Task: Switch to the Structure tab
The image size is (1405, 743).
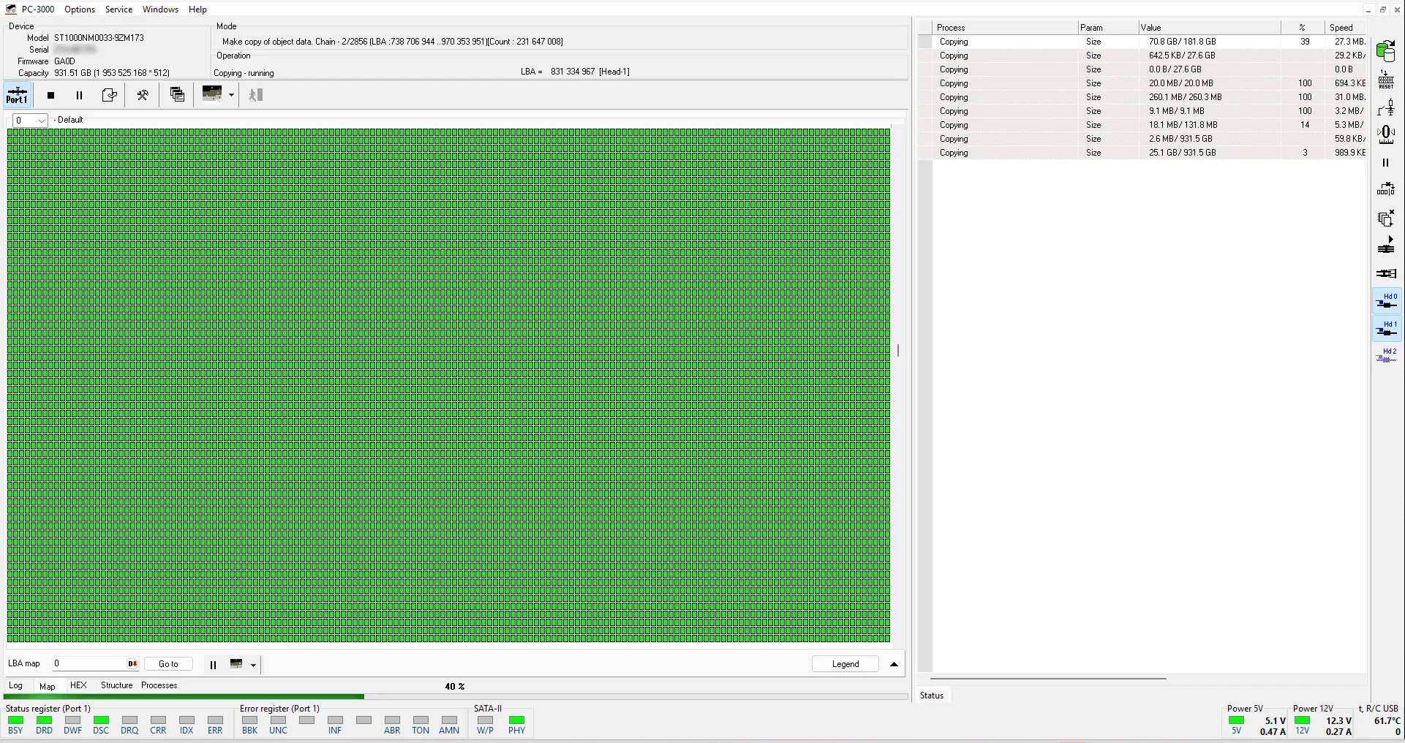Action: (x=117, y=685)
